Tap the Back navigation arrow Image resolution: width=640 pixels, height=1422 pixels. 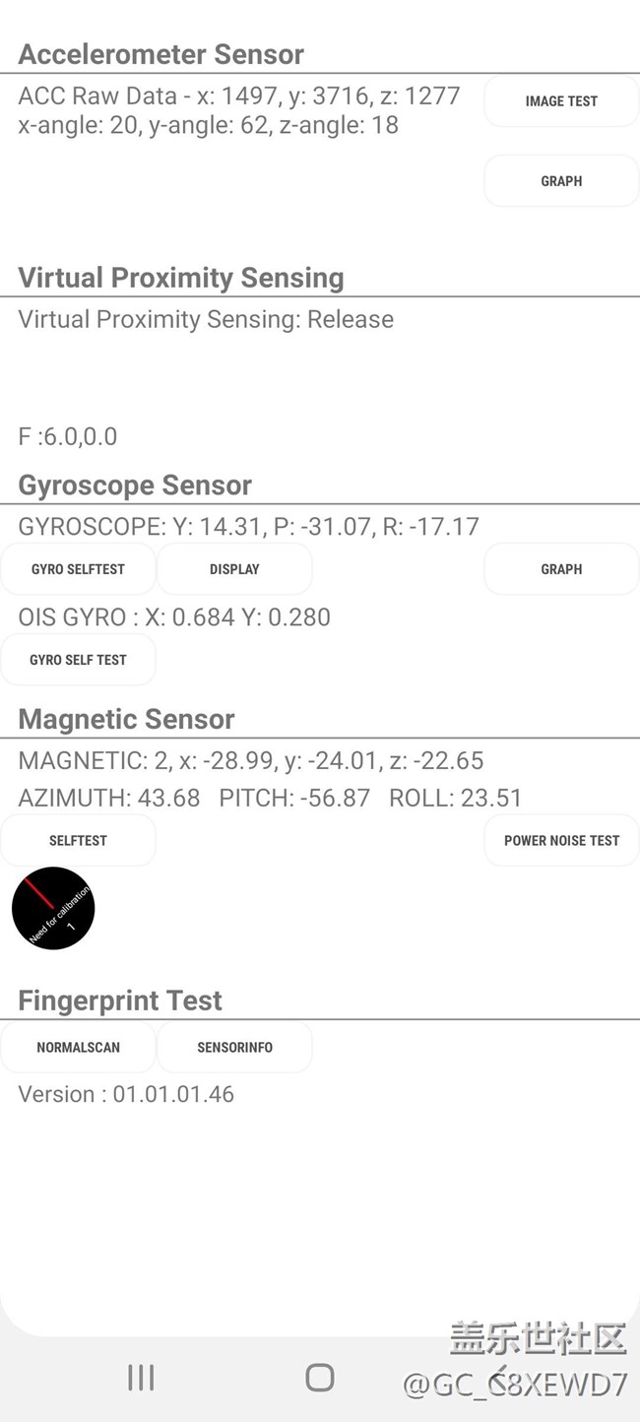tap(500, 1377)
